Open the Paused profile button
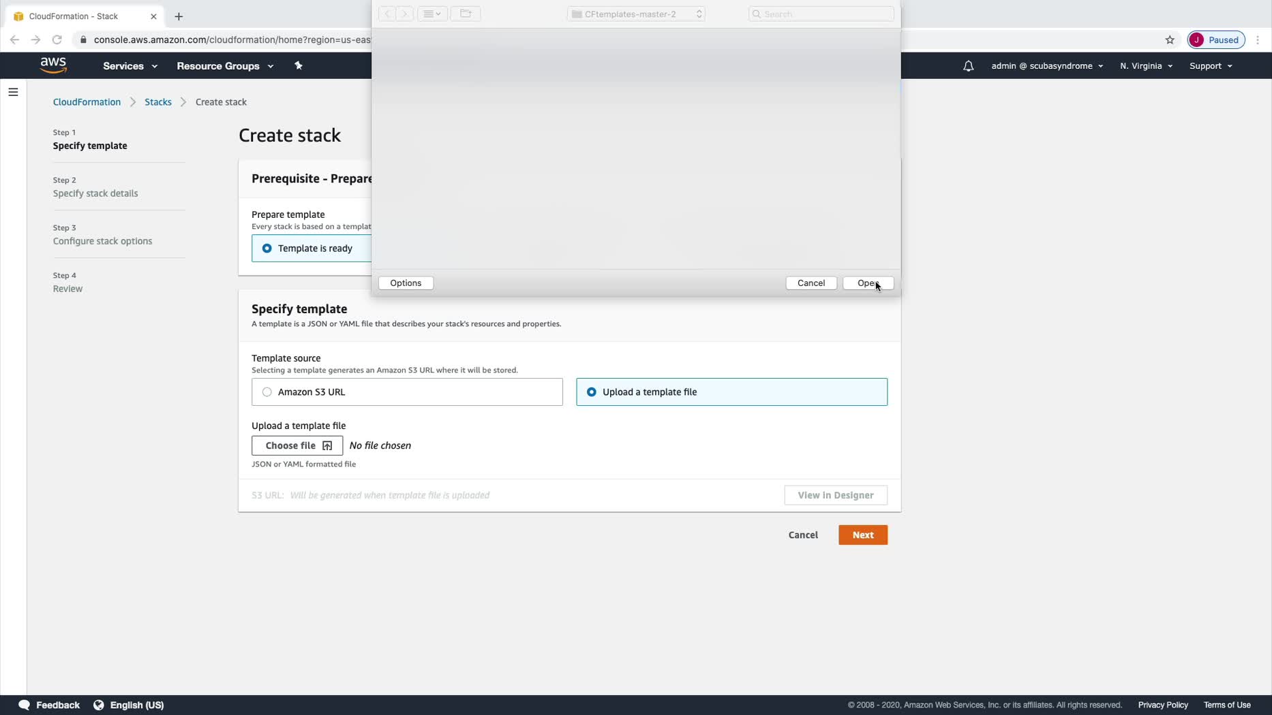This screenshot has width=1272, height=715. point(1216,39)
